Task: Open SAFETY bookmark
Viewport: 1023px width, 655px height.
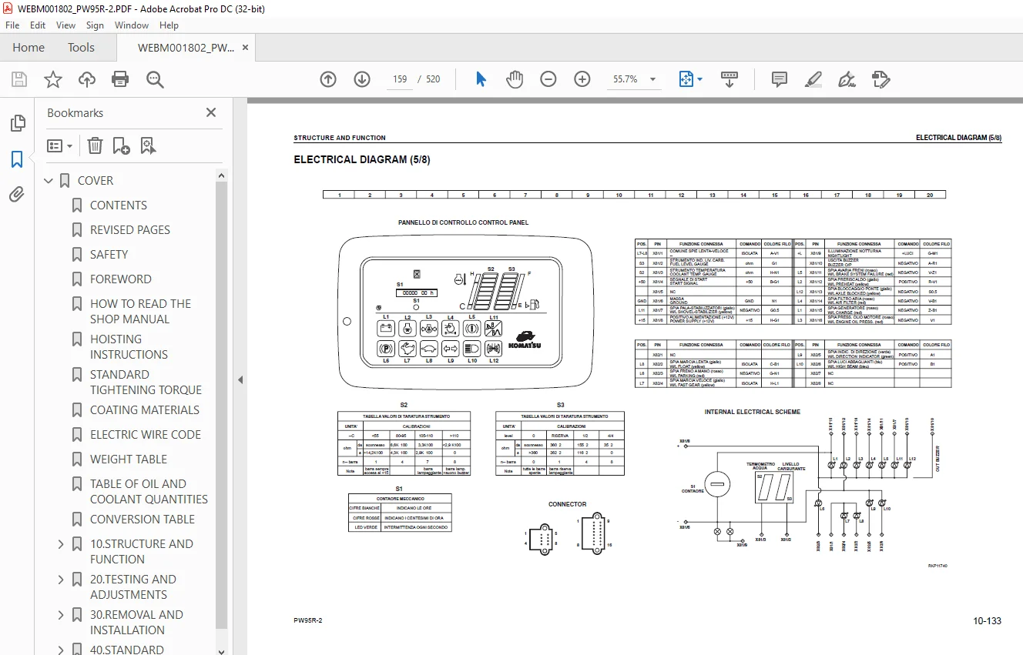Action: click(109, 255)
